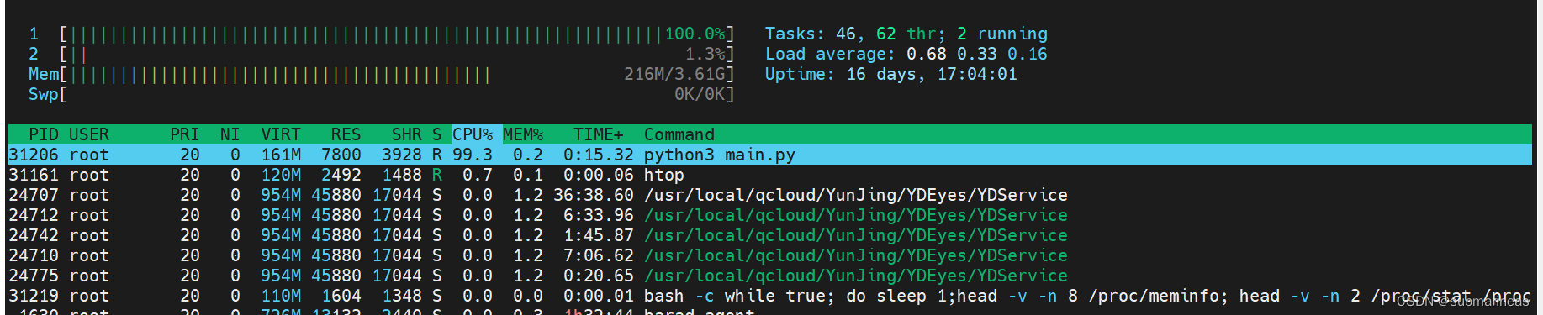The height and width of the screenshot is (315, 1543).
Task: Select the python3 main.py process row
Action: pyautogui.click(x=769, y=155)
